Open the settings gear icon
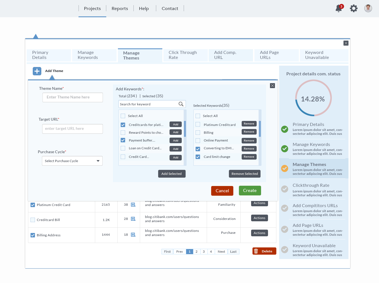 click(x=354, y=8)
